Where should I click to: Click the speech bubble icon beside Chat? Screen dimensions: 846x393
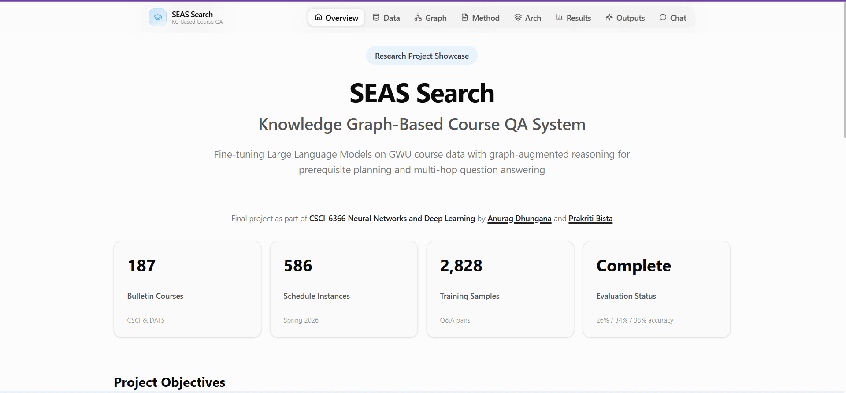click(x=663, y=18)
